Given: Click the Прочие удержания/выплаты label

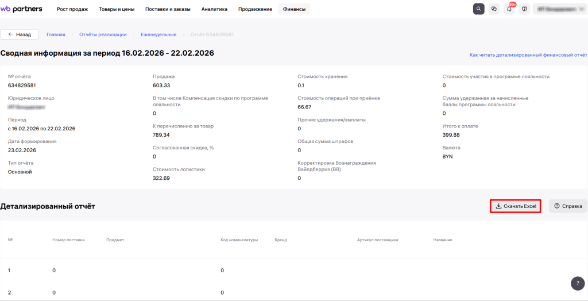Looking at the screenshot, I should (x=331, y=119).
